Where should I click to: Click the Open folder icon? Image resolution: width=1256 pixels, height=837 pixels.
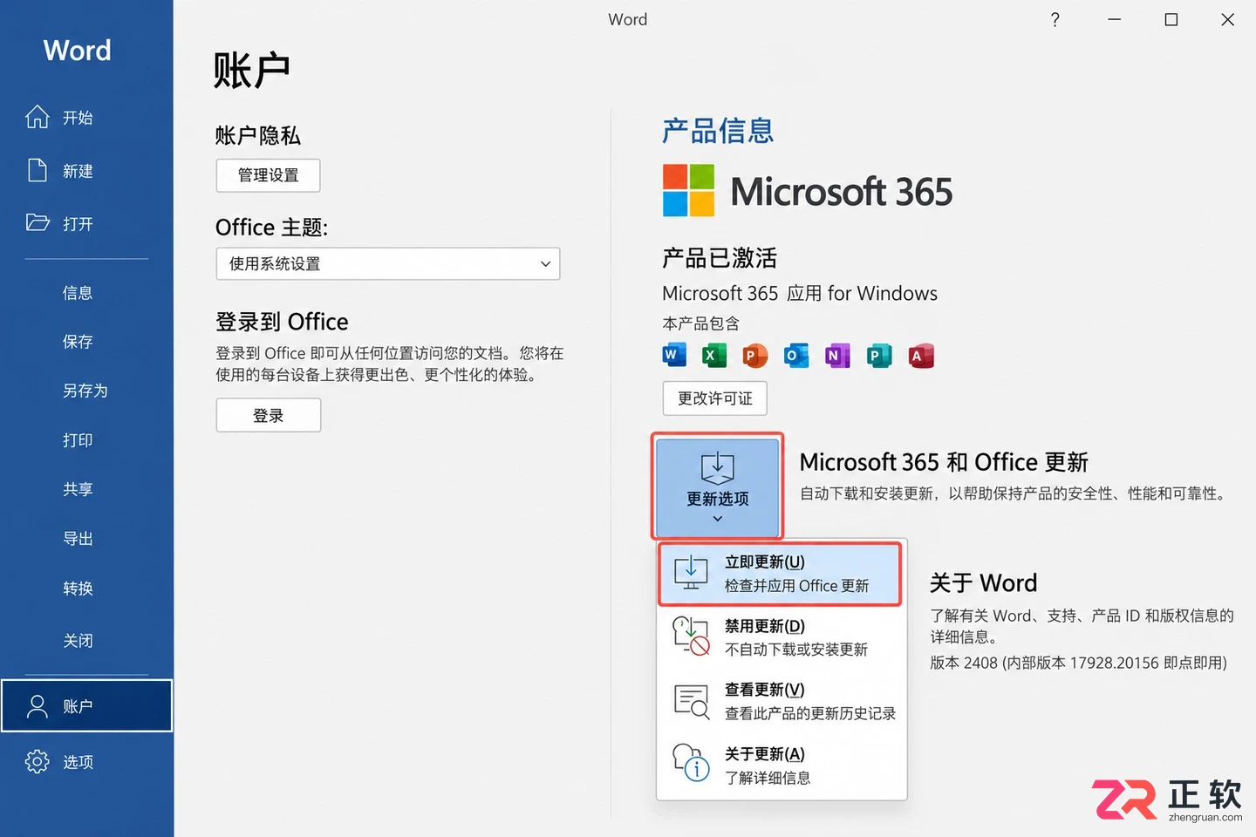tap(38, 222)
